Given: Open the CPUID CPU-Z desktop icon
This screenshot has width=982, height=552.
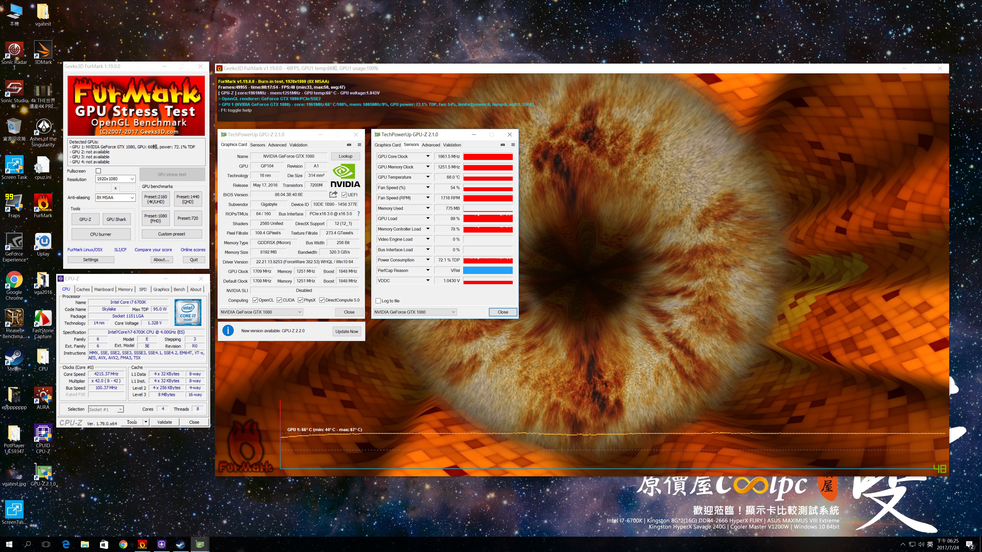Looking at the screenshot, I should pos(43,439).
